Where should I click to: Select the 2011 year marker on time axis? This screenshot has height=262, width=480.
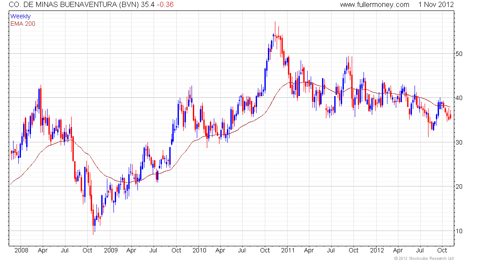(x=288, y=251)
